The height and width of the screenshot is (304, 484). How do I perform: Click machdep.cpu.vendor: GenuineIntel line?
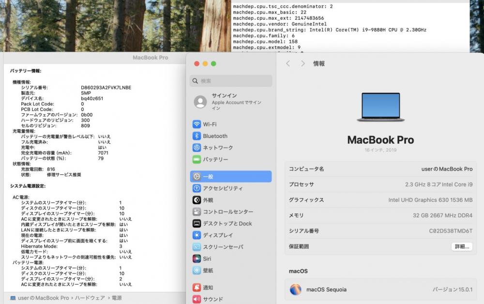(x=280, y=24)
